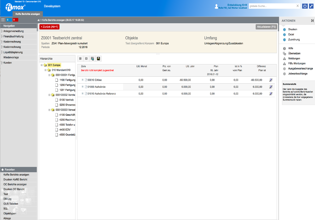Open the SQL favorite

6,209
